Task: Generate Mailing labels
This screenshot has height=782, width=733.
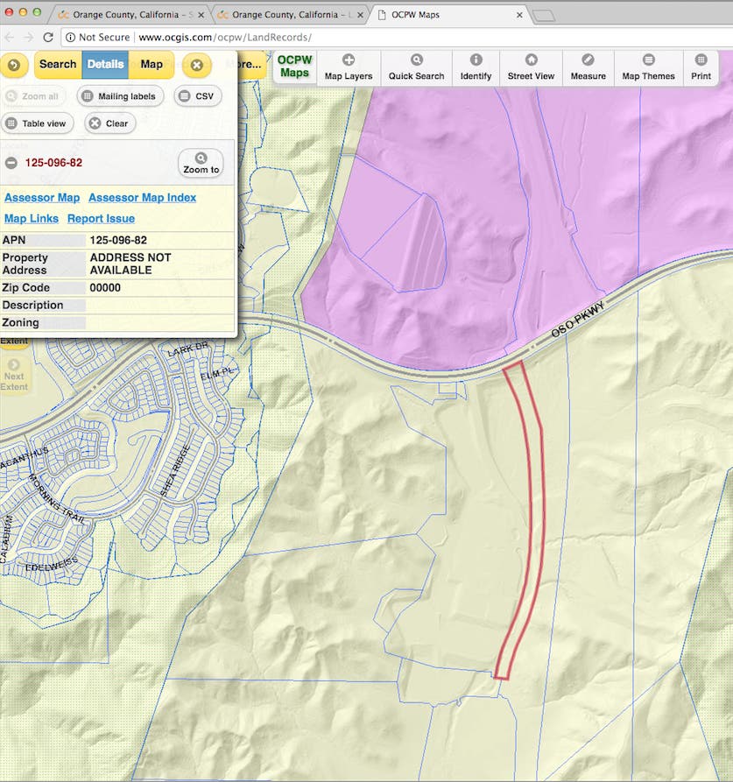Action: click(x=120, y=96)
